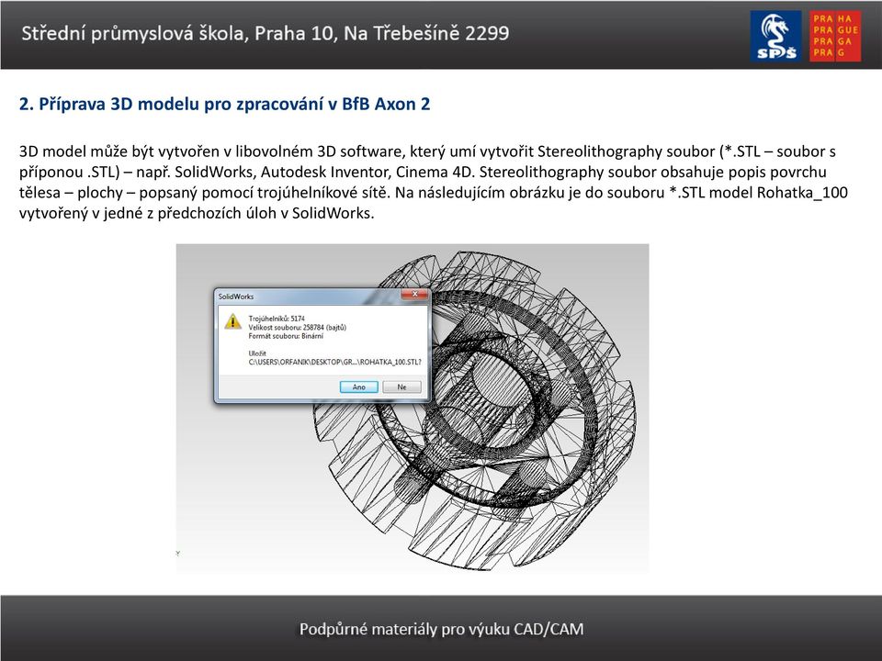Close the SolidWorks dialog with red X
882x661 pixels.
pos(414,294)
